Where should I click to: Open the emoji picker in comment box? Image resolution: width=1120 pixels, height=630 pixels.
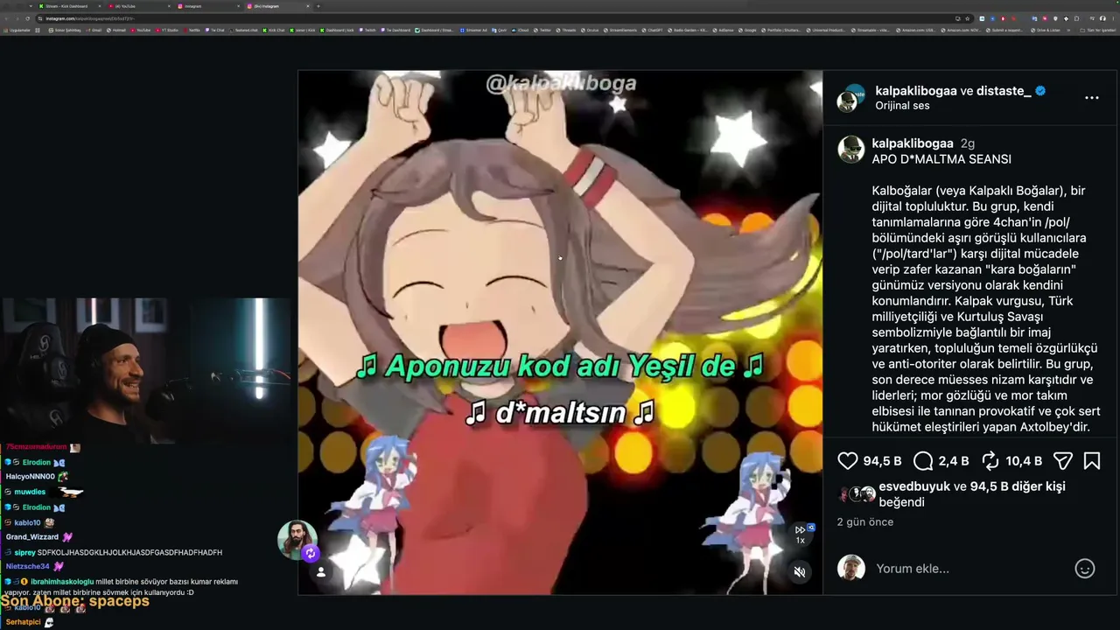pyautogui.click(x=1085, y=569)
